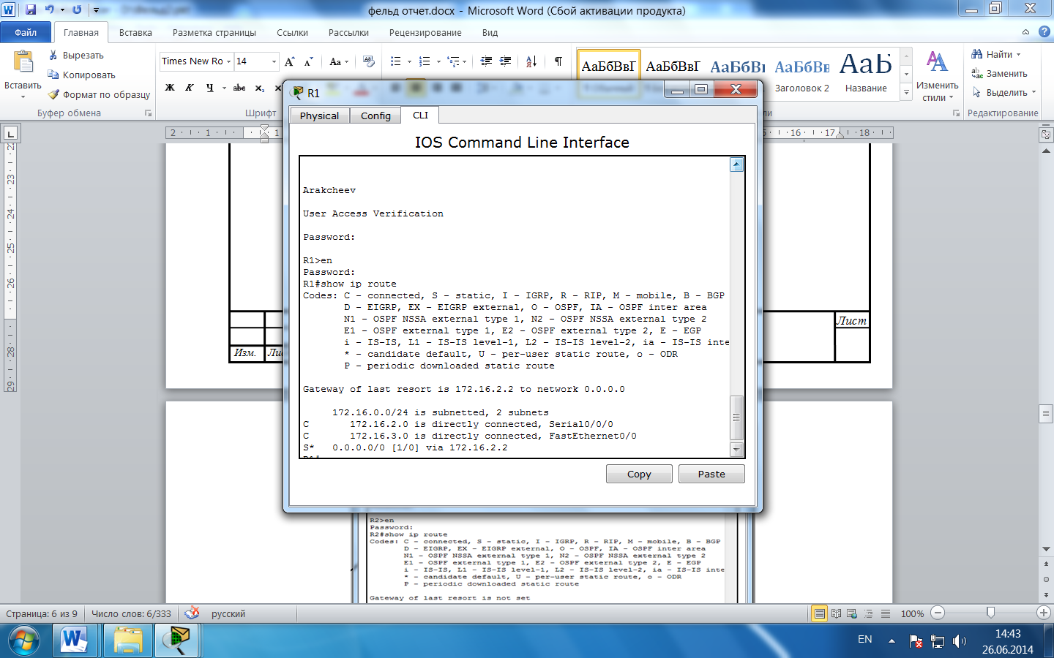Click Paste button in R1 window
The image size is (1054, 658).
[x=711, y=474]
